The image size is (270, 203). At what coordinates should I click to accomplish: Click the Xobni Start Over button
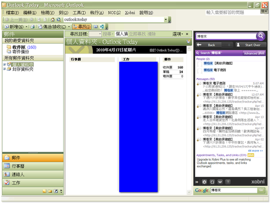point(251,45)
